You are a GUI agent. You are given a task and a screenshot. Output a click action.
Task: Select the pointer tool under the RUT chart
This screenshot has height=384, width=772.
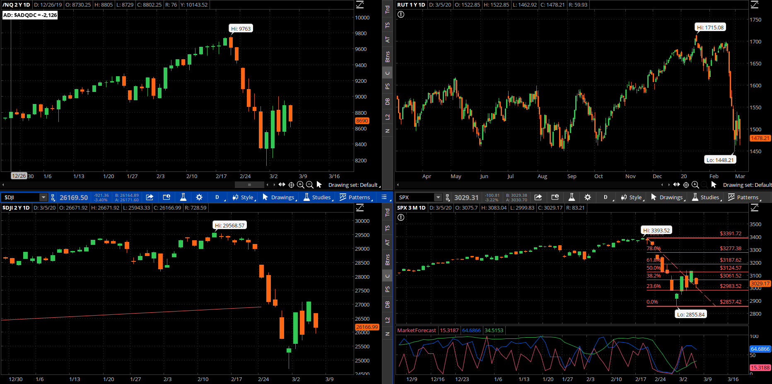pyautogui.click(x=714, y=185)
